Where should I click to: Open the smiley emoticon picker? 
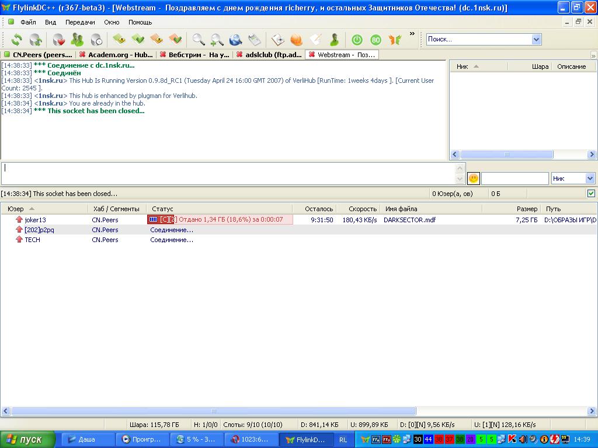click(474, 178)
